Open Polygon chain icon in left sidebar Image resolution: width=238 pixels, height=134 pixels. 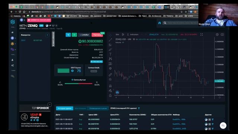[12, 50]
